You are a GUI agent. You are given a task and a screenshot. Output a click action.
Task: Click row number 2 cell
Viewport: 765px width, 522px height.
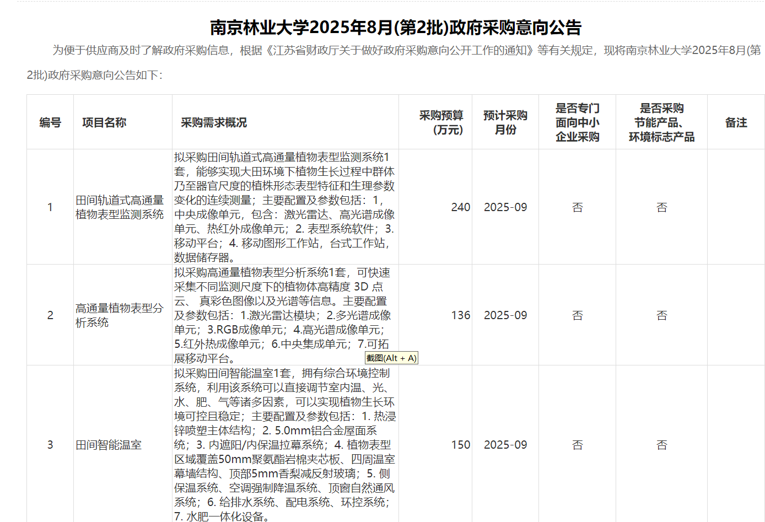click(x=50, y=315)
